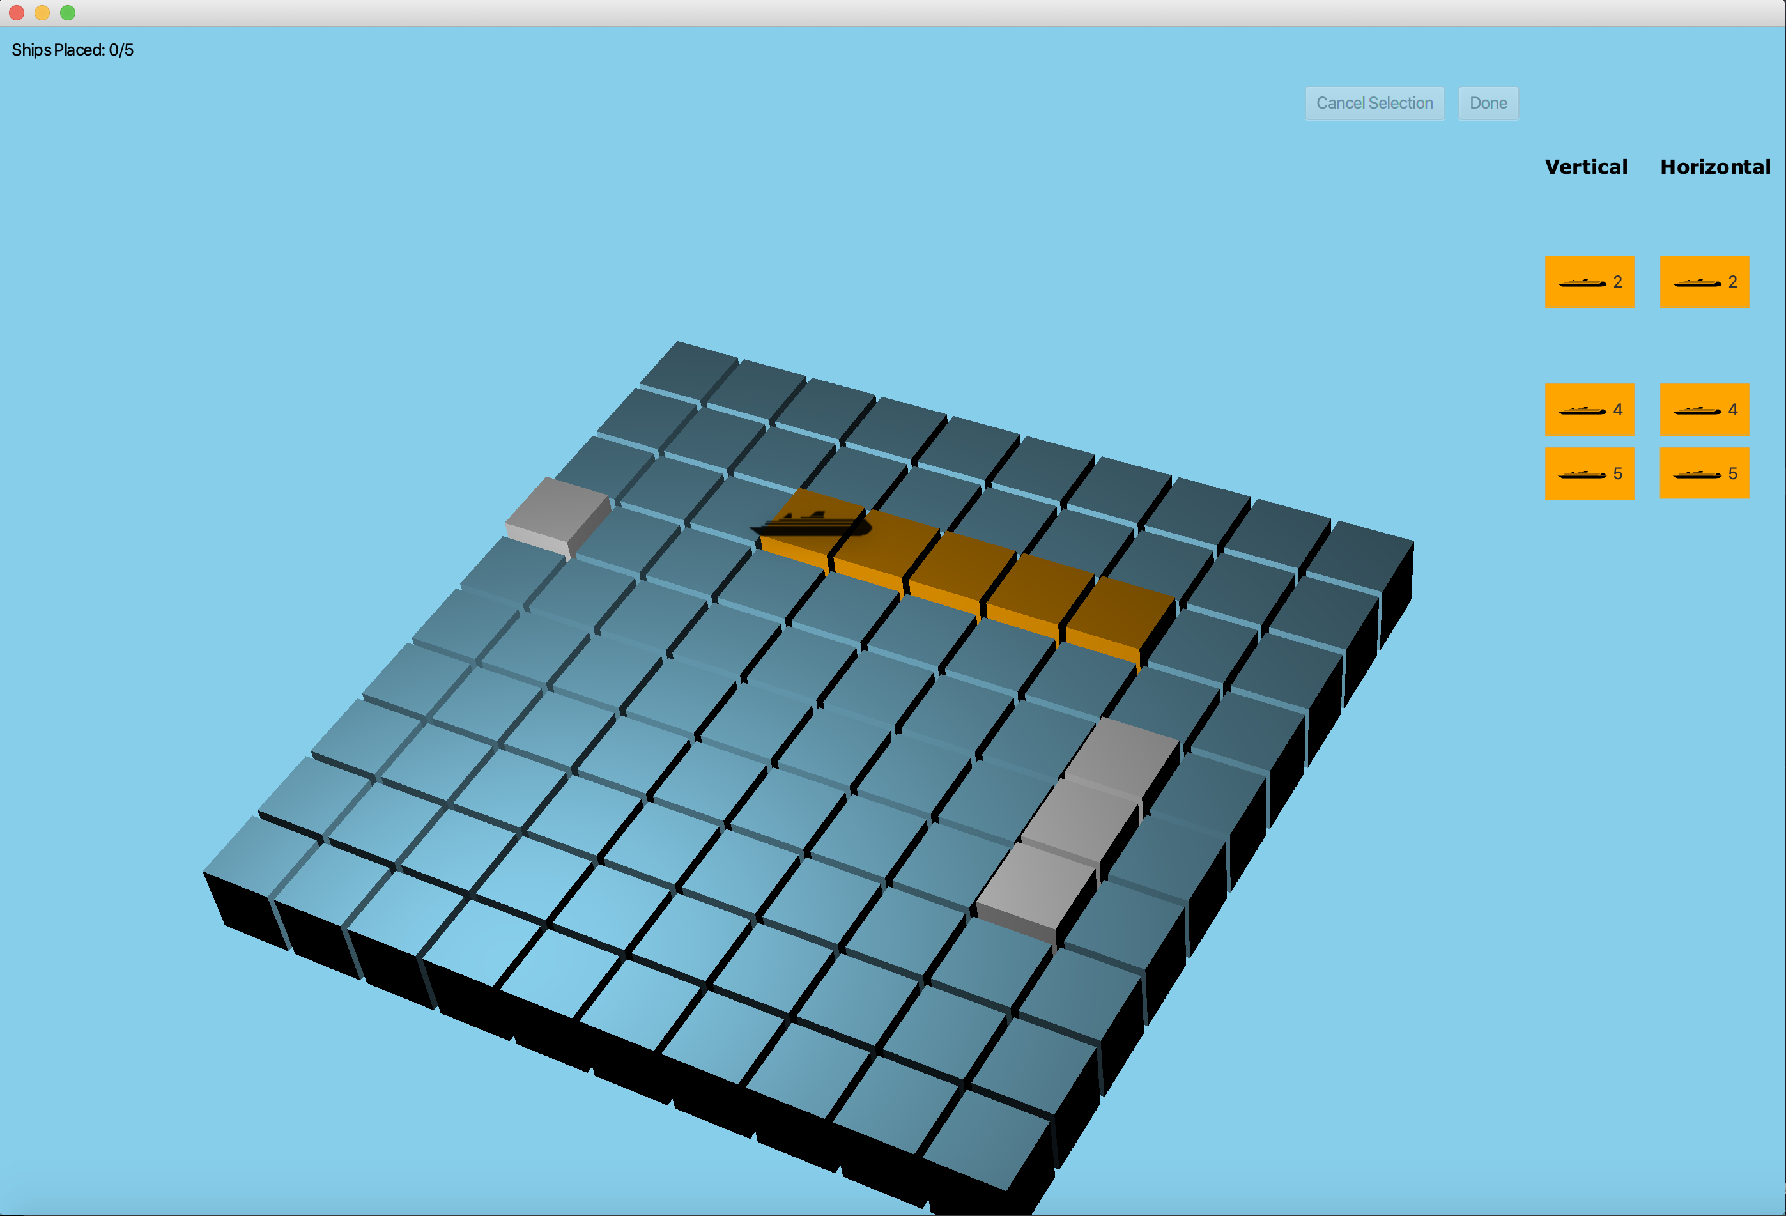Screen dimensions: 1786x1216
Task: Click the Horizontal column header
Action: (1715, 166)
